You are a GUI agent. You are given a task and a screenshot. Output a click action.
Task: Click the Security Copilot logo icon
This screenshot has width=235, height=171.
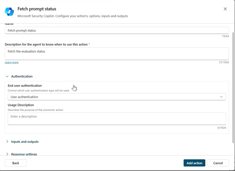click(x=9, y=12)
